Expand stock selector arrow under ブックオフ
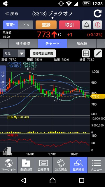Screen dimensions: 105x187 [52, 18]
